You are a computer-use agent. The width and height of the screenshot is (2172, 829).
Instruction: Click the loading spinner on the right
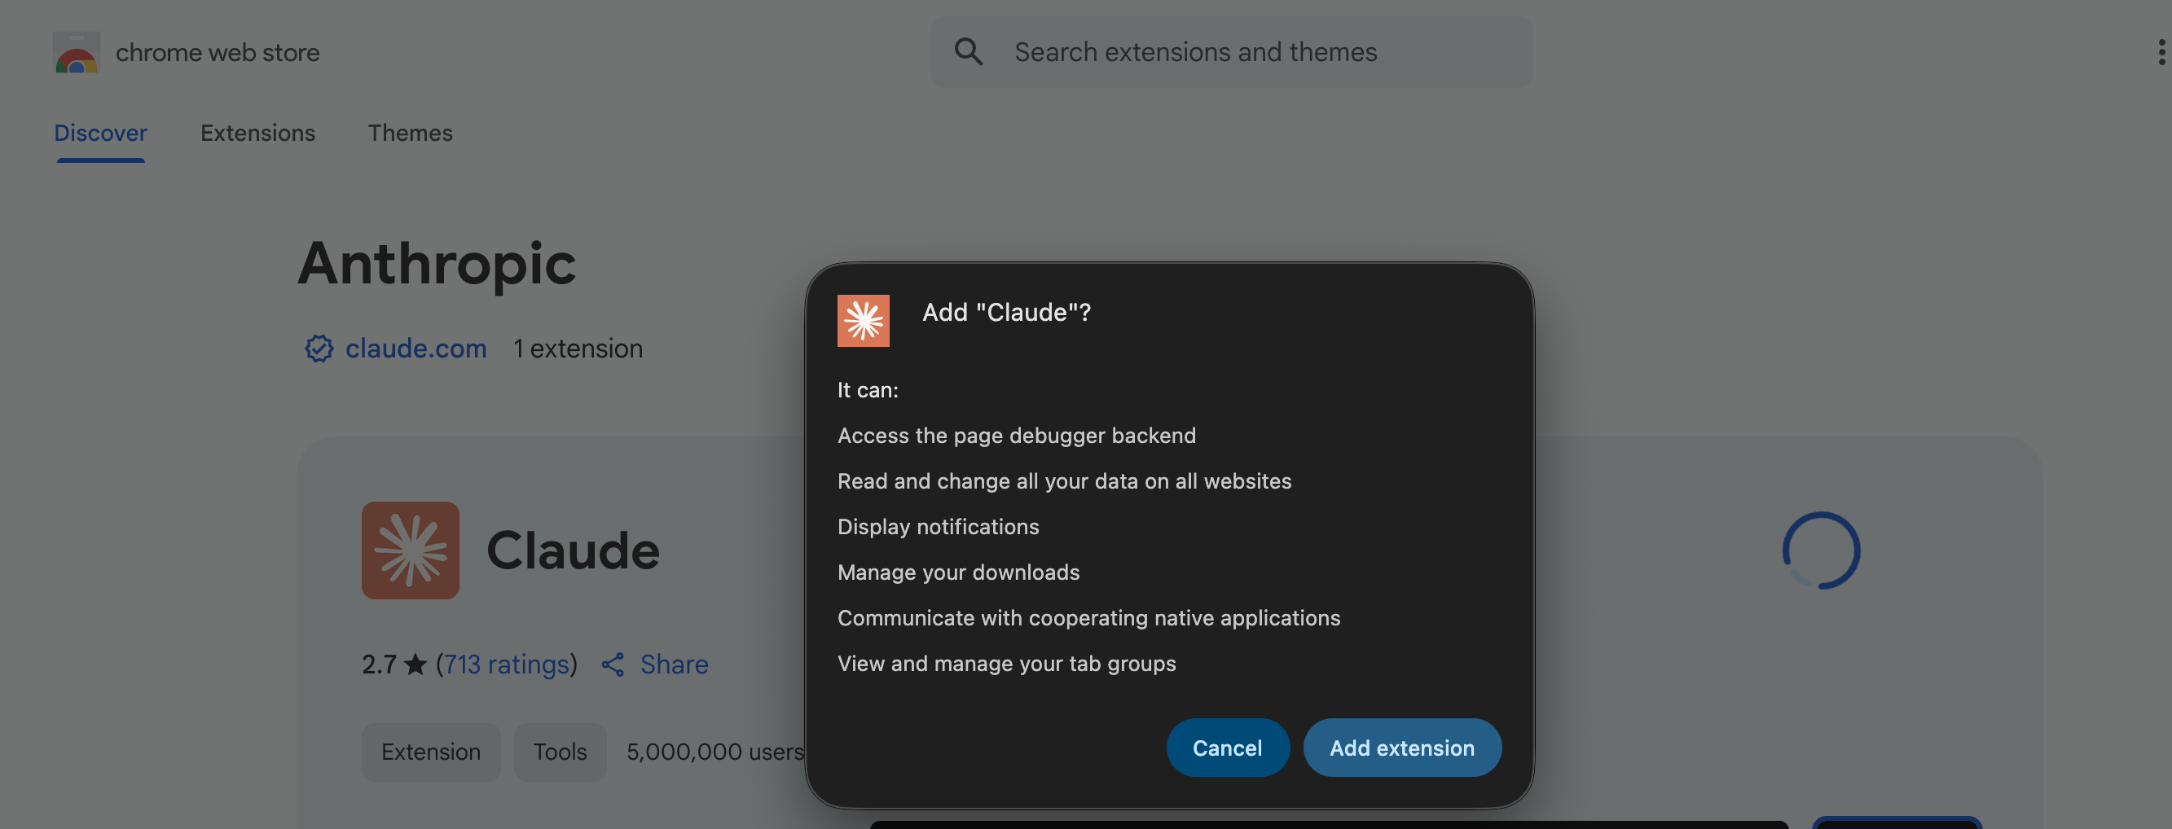point(1821,551)
